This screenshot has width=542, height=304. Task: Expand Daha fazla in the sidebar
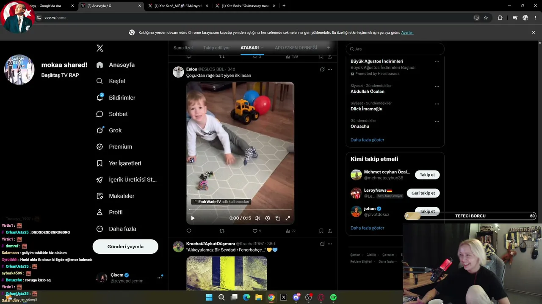click(116, 229)
